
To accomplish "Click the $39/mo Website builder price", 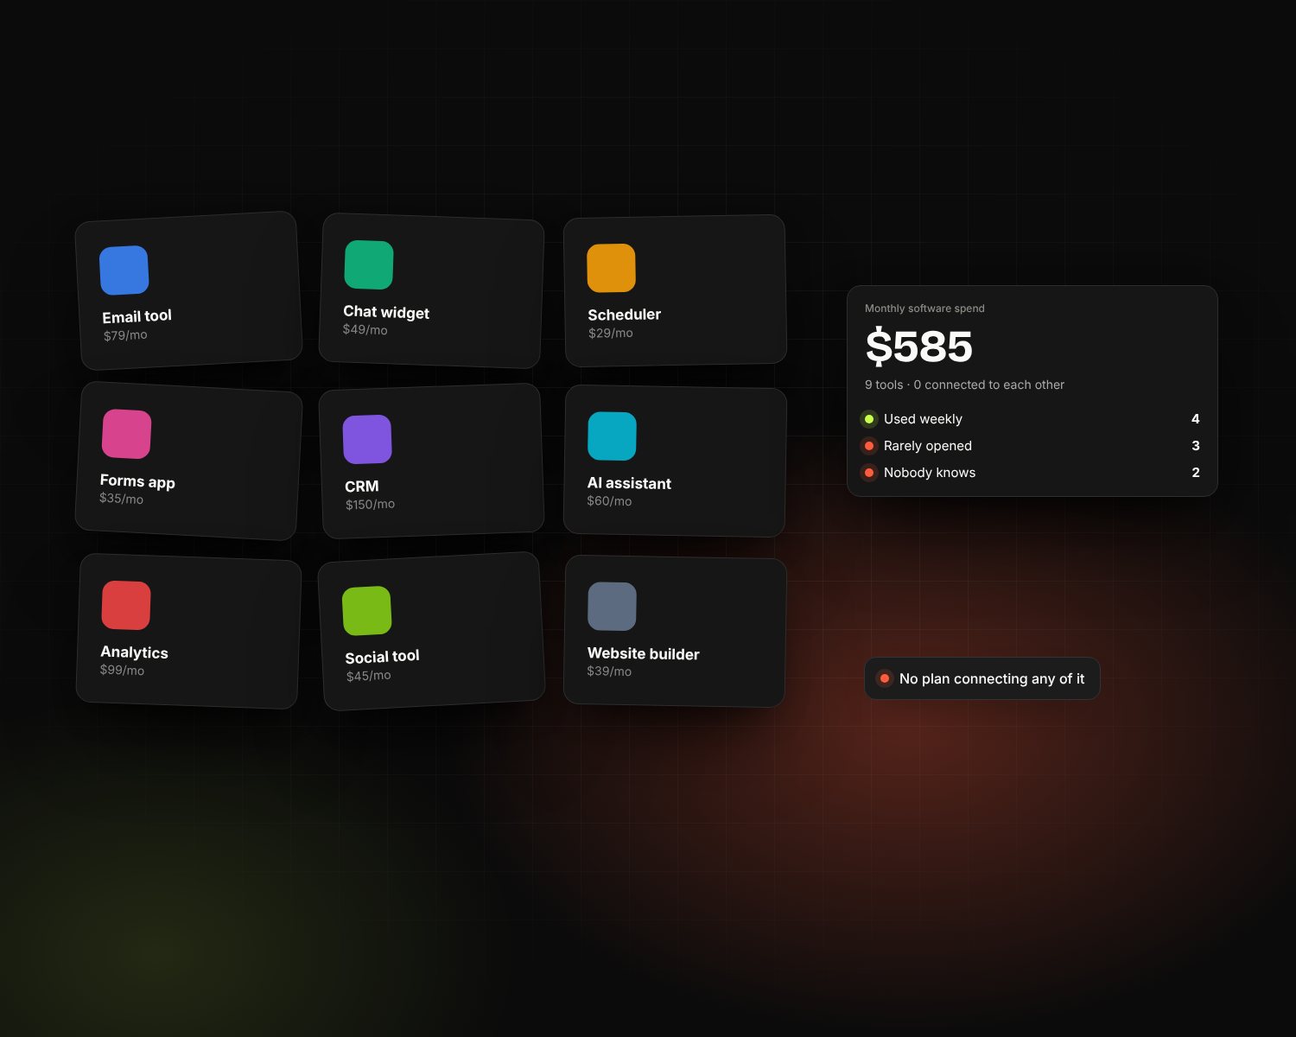I will [609, 671].
